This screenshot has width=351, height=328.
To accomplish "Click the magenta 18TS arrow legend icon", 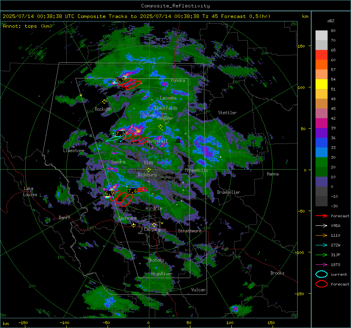I will coord(321,265).
